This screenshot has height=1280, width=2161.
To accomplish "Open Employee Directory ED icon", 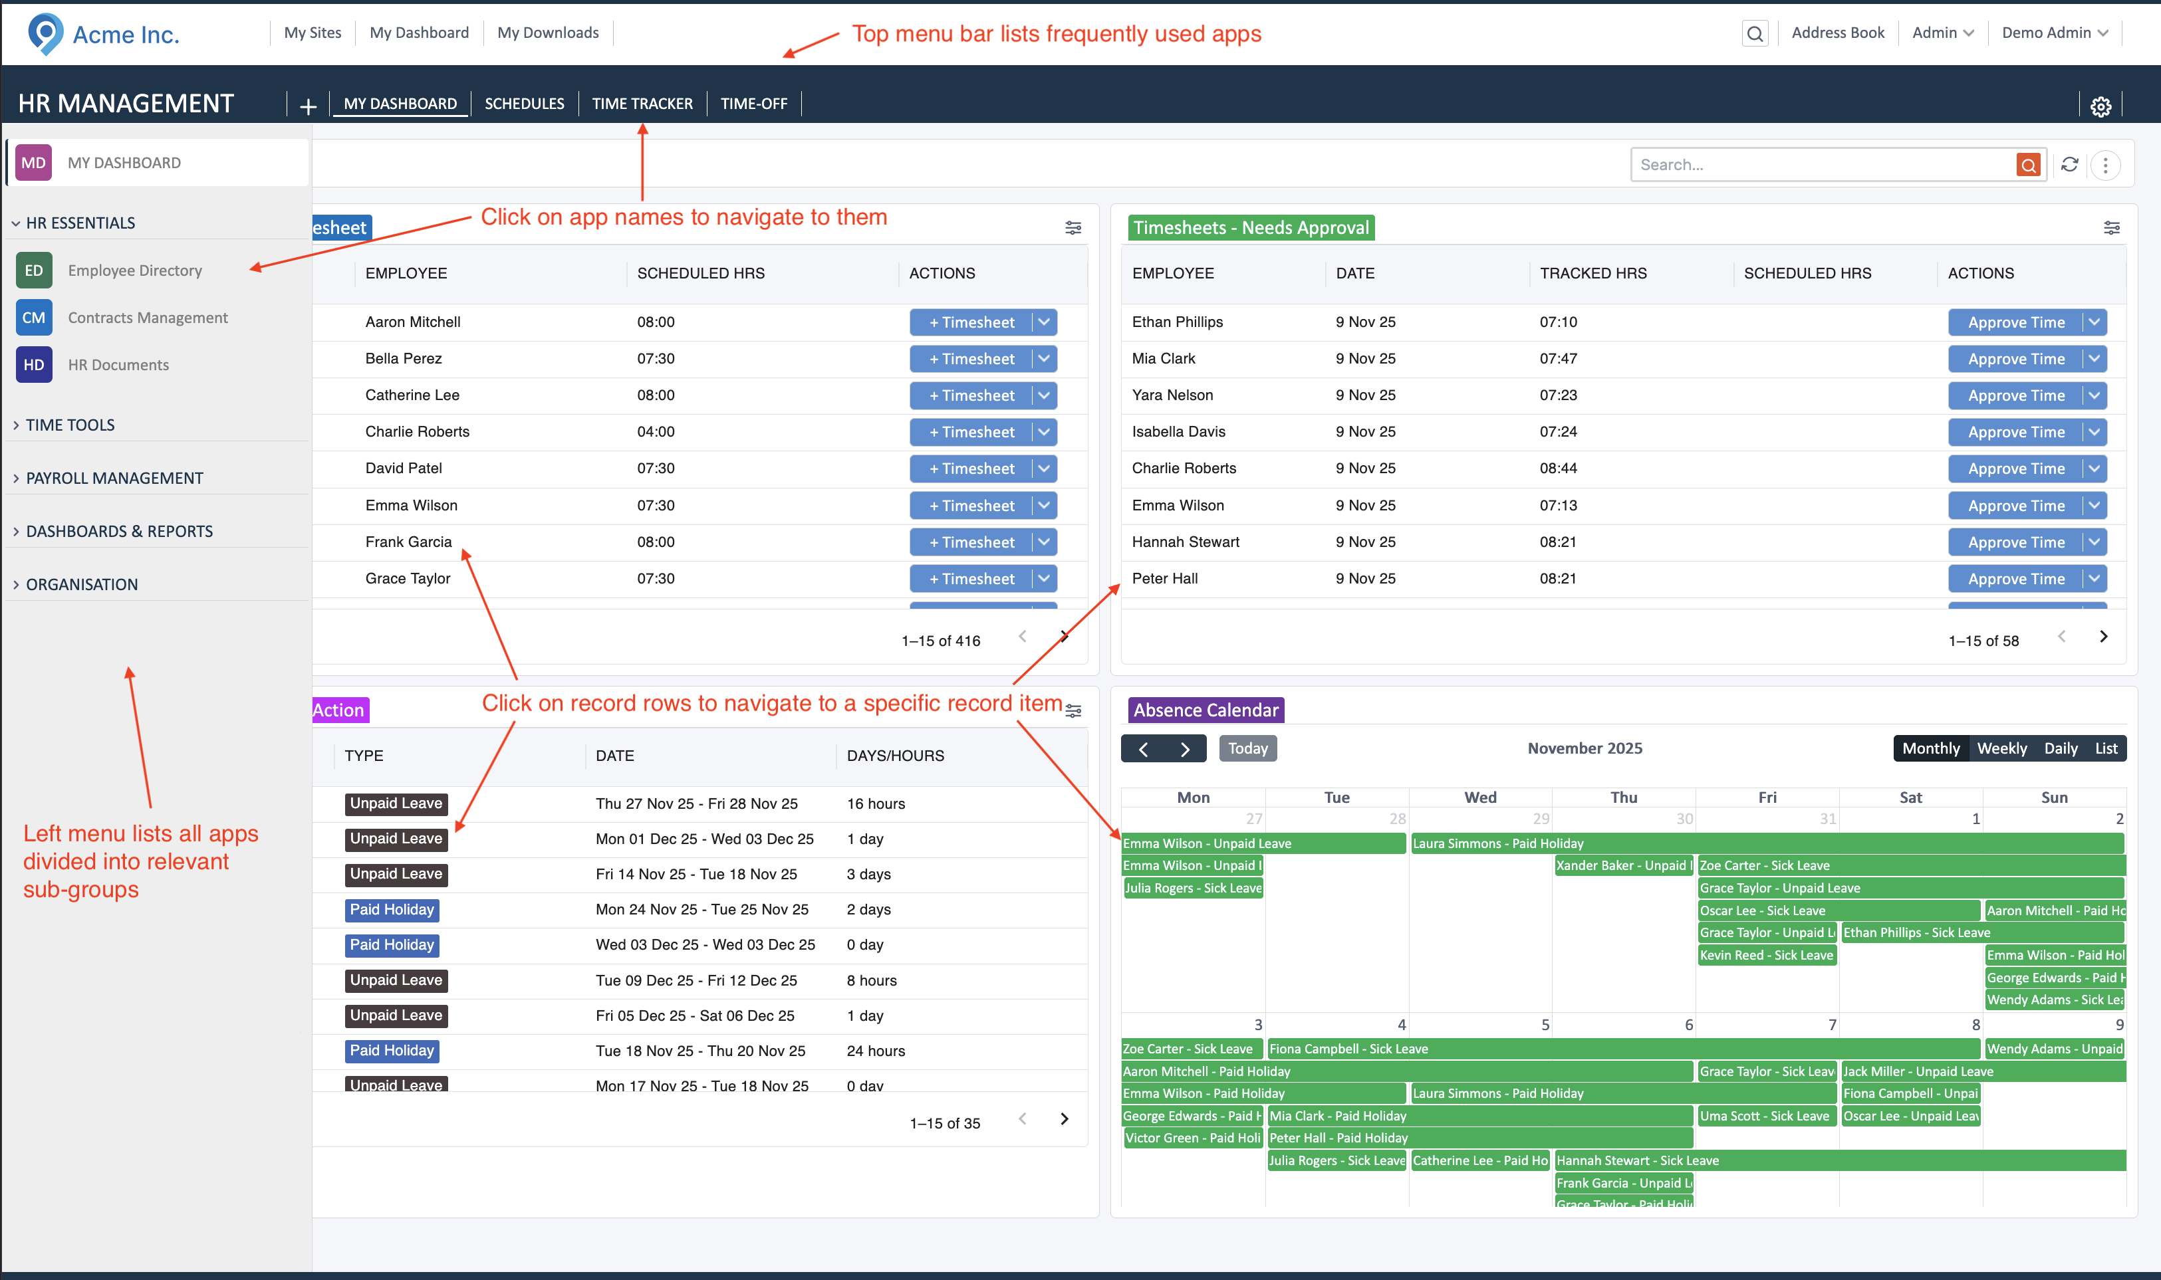I will (x=34, y=270).
